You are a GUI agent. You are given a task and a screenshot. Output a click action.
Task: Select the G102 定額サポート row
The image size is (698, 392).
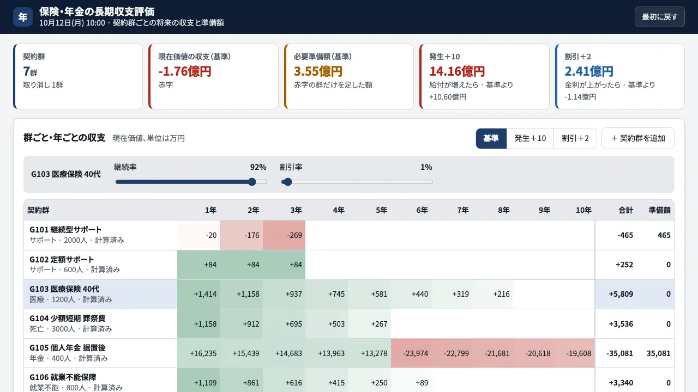coord(349,265)
